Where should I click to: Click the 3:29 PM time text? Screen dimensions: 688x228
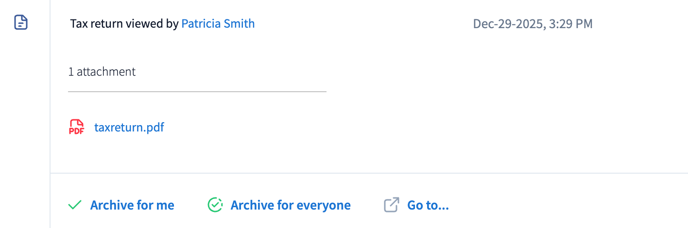[570, 24]
